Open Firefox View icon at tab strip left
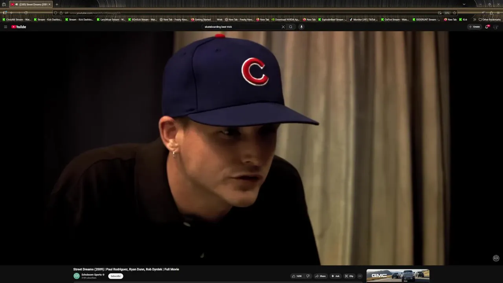 [x=4, y=4]
